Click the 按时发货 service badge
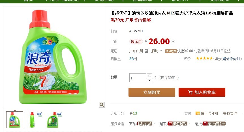 145,124
